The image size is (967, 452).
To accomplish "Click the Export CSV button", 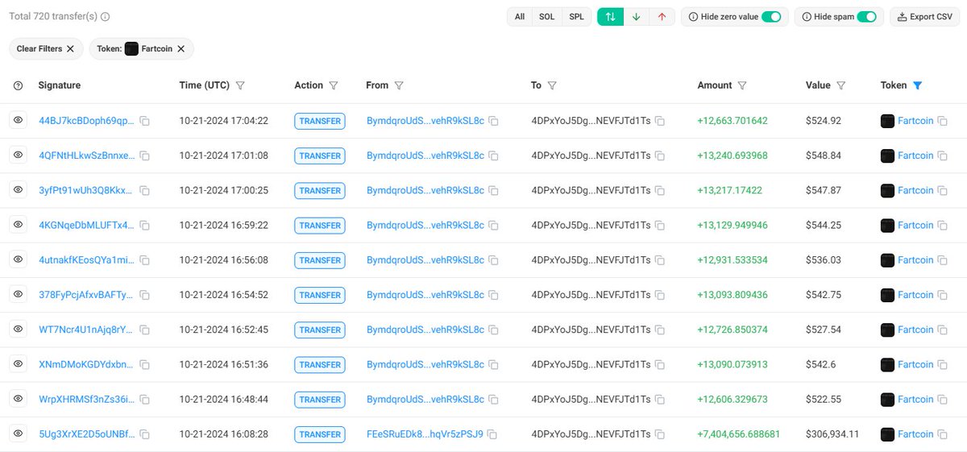I will tap(924, 17).
